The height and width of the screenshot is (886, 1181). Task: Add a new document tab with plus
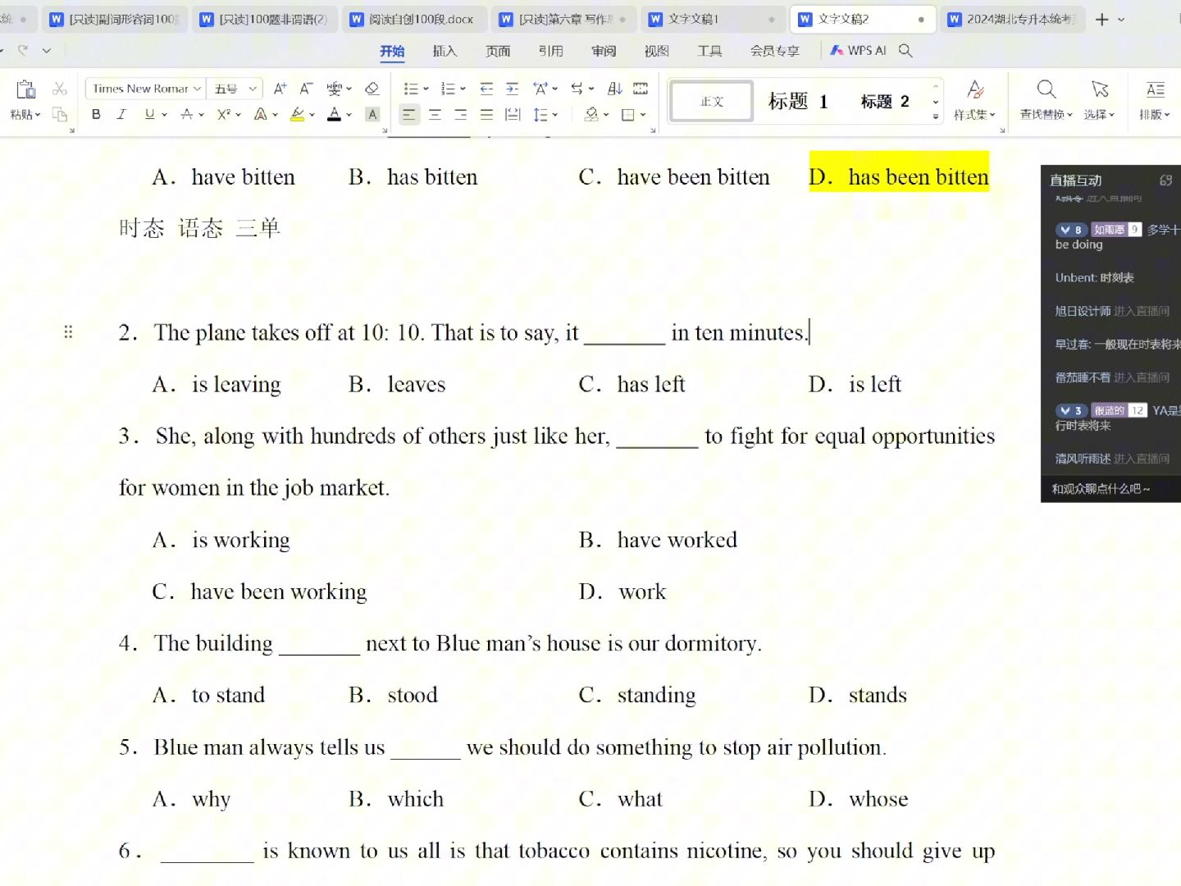coord(1102,19)
